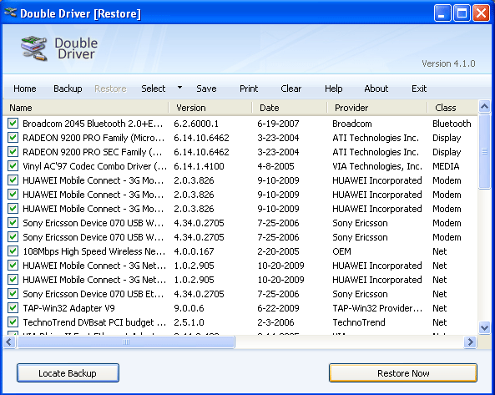Click Clear to empty the list
Image resolution: width=495 pixels, height=395 pixels.
(x=290, y=89)
